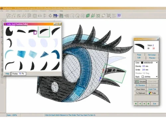Go to last stitch element with double-right arrow
This screenshot has width=166, height=124.
pos(148,103)
